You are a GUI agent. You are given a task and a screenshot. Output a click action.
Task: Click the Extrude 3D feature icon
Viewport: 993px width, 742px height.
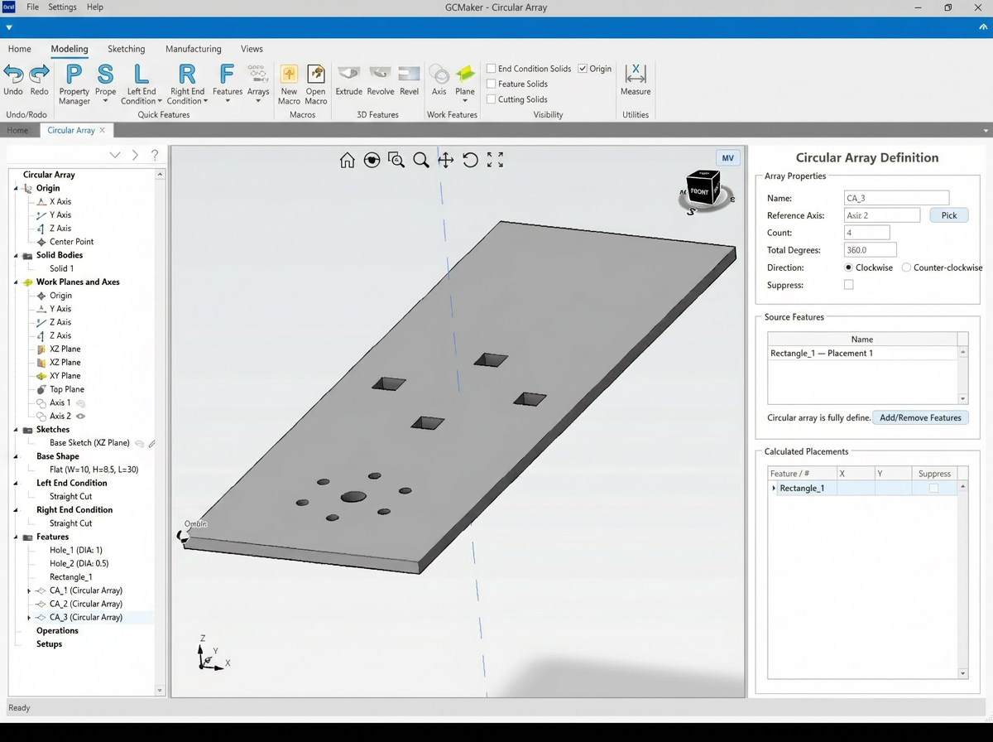click(348, 80)
